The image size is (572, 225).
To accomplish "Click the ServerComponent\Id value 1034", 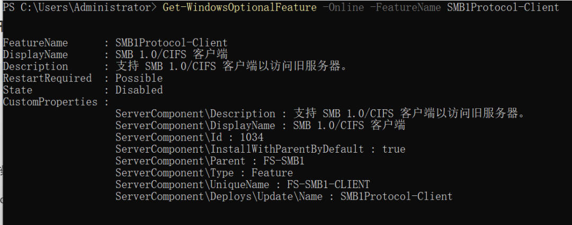I will pyautogui.click(x=252, y=137).
